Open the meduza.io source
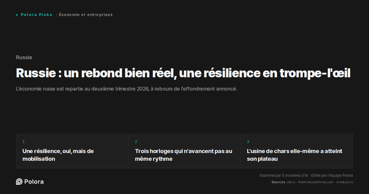The height and width of the screenshot is (194, 369). click(x=345, y=182)
